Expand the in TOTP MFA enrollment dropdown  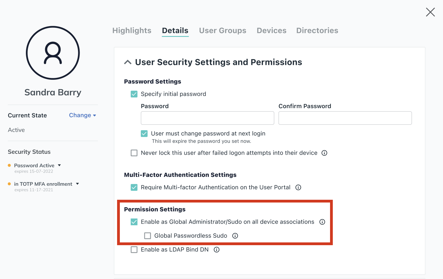pyautogui.click(x=77, y=184)
